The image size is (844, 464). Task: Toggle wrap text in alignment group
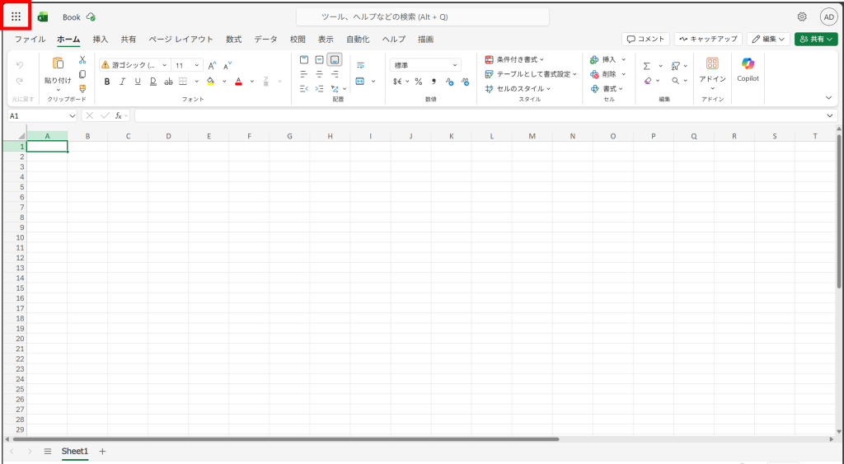360,65
